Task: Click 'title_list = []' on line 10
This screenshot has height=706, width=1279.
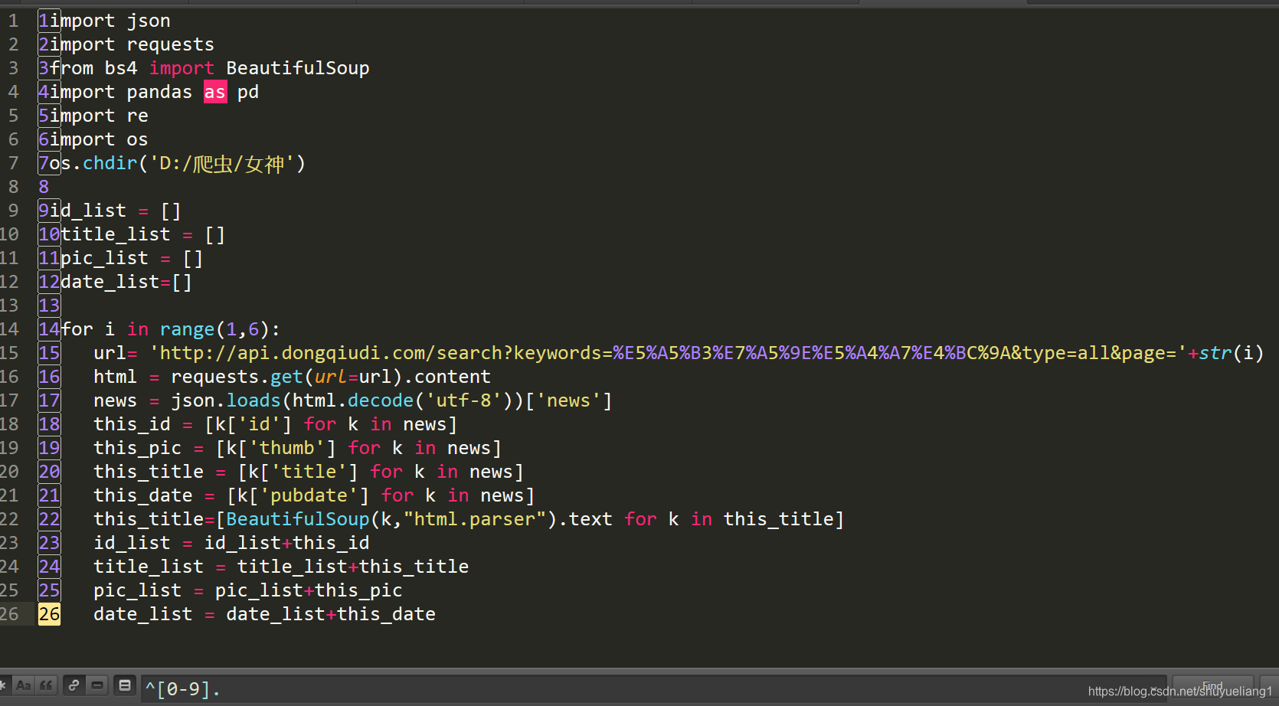Action: (143, 234)
